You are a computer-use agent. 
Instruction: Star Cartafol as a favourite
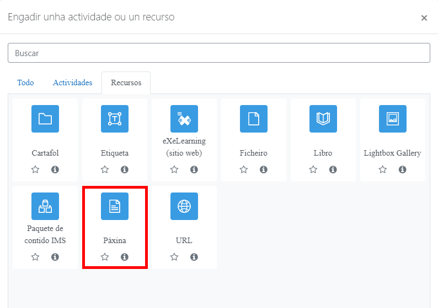[x=35, y=169]
